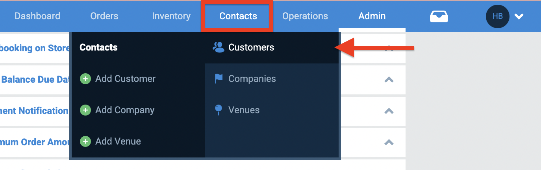Image resolution: width=541 pixels, height=170 pixels.
Task: Collapse the Balance Due Date section chevron
Action: point(389,80)
